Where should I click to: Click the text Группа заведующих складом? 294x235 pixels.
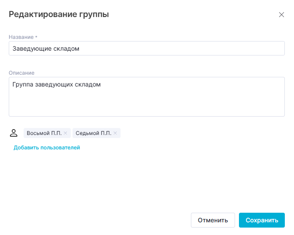(x=57, y=84)
